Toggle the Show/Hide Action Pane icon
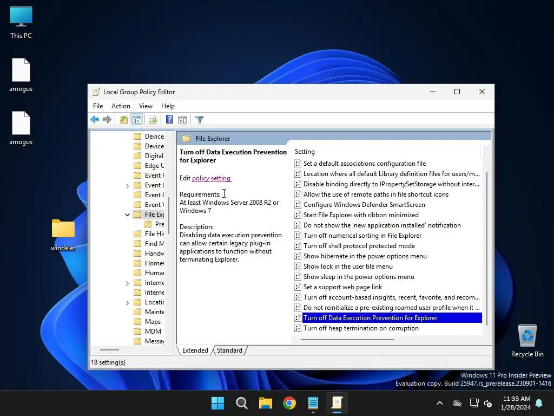 (x=182, y=120)
